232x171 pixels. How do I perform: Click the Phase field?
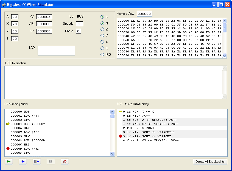point(79,31)
